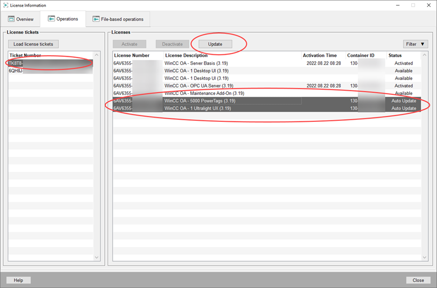Click the greyed-out Deactivate button

172,44
